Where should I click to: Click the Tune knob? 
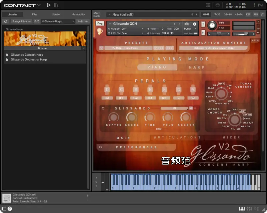(x=212, y=25)
